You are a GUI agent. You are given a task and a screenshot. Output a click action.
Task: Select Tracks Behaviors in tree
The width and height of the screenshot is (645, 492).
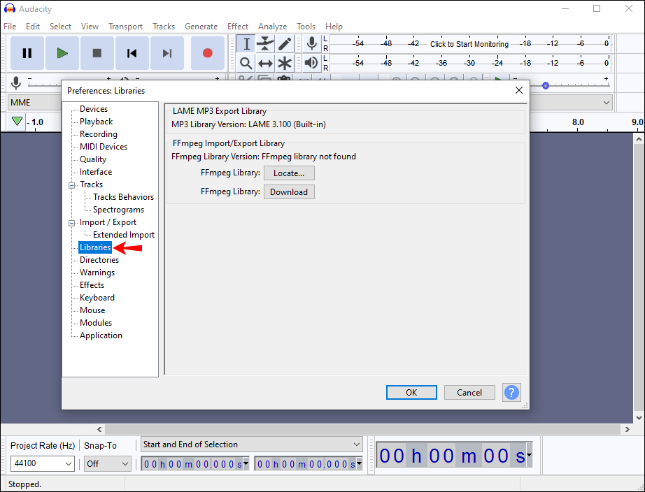pyautogui.click(x=123, y=197)
